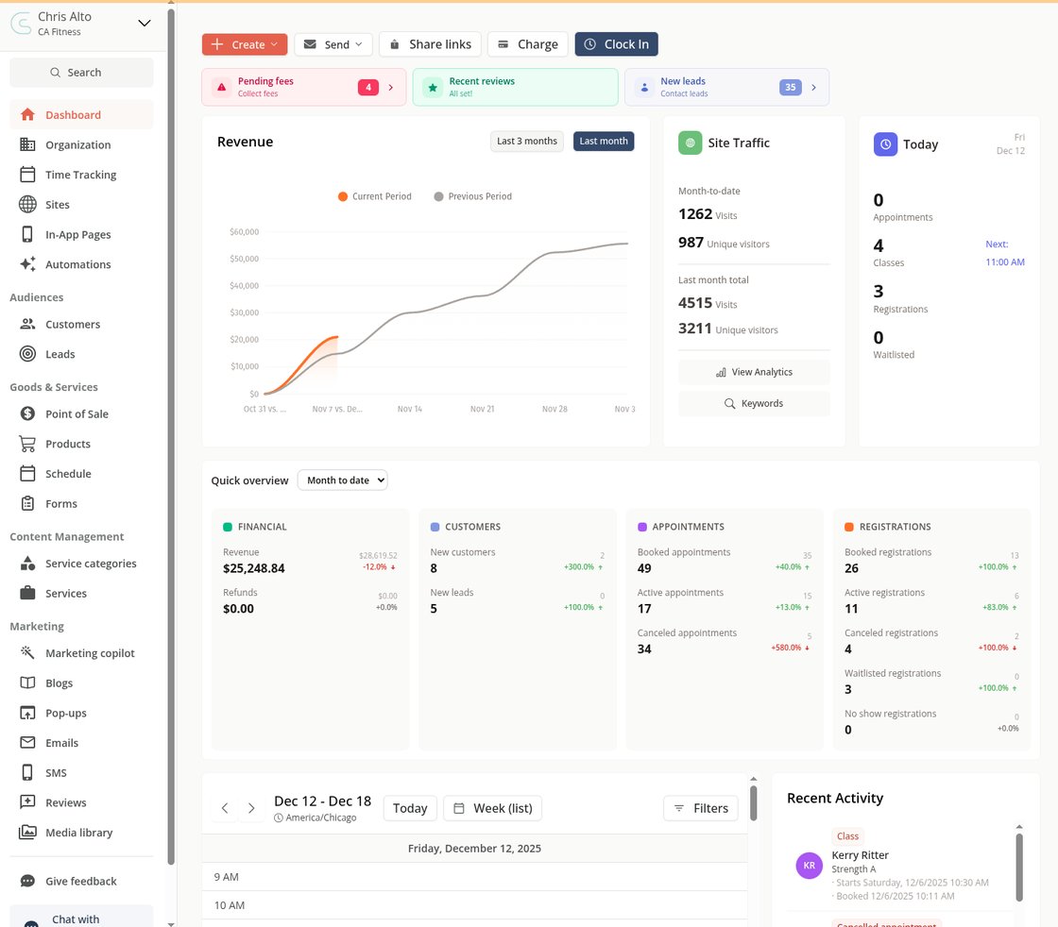Click the Emails envelope icon
Screen dimensions: 1058x927
pyautogui.click(x=27, y=742)
